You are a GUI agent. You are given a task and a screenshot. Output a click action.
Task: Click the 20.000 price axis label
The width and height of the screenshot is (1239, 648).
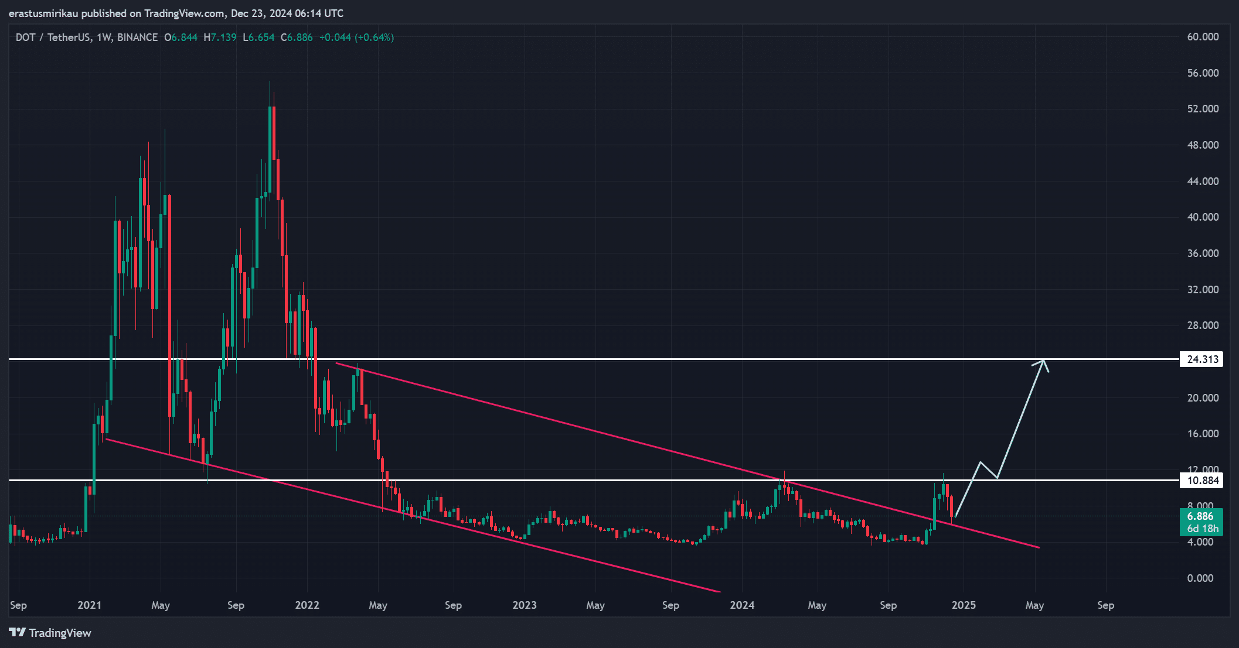tap(1203, 398)
